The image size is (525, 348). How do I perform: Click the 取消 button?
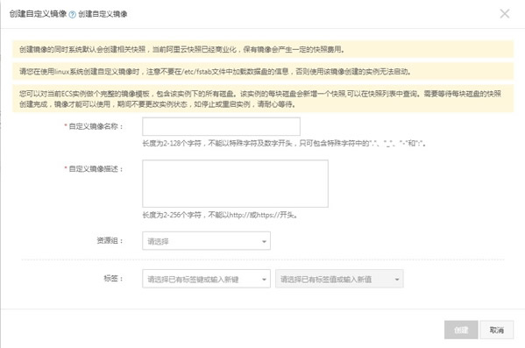(x=497, y=330)
